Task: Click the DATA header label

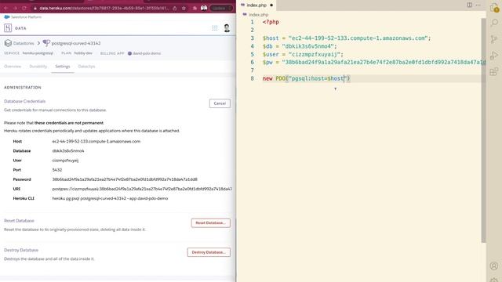Action: click(20, 28)
